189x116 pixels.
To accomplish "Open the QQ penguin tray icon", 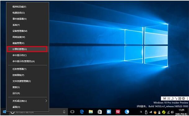I will pyautogui.click(x=159, y=112).
